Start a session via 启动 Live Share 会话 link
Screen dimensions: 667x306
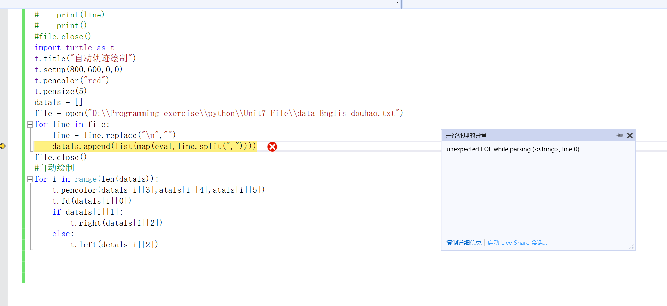click(x=517, y=243)
